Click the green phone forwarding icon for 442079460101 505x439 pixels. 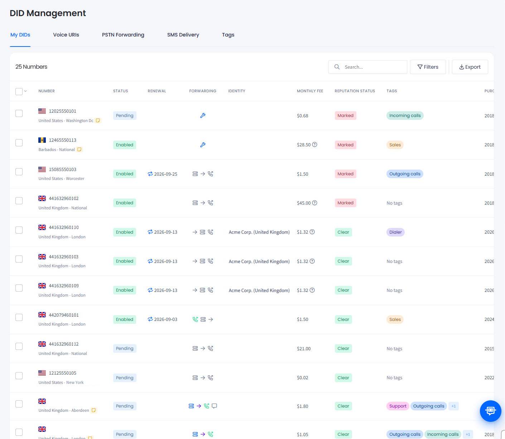[195, 320]
